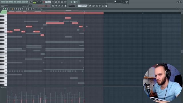Click the green corner button above keys

click(x=3, y=12)
